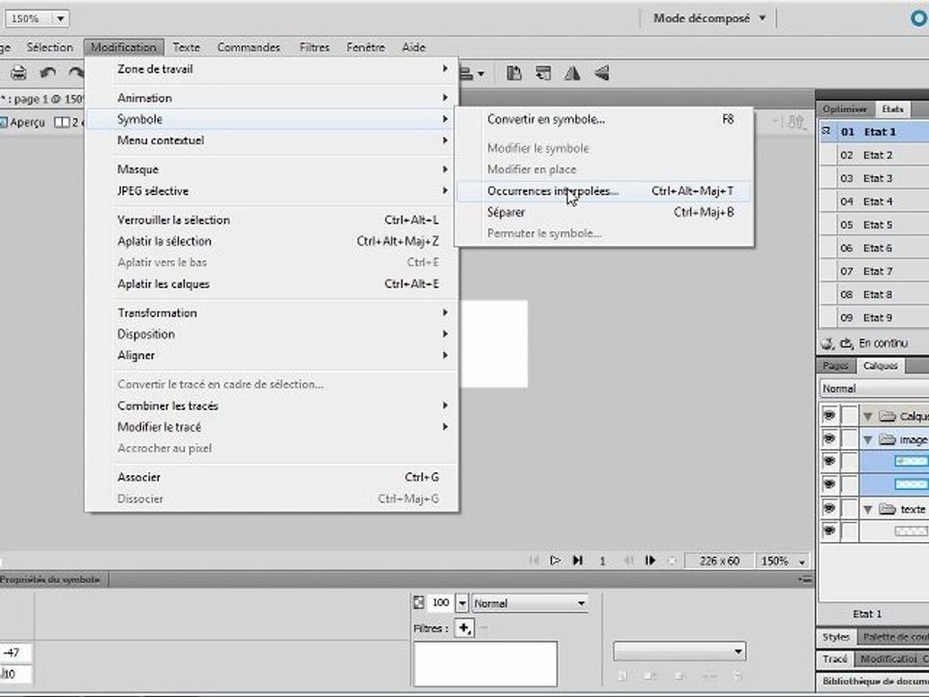This screenshot has height=697, width=929.
Task: Toggle visibility eye of the image layer
Action: click(x=829, y=439)
